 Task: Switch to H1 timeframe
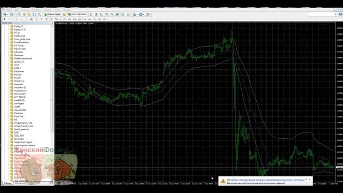click(x=85, y=19)
